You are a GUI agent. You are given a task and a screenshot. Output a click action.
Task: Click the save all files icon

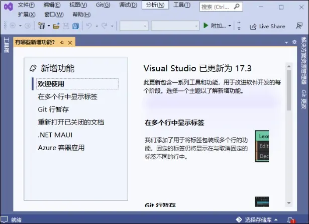tap(76, 26)
